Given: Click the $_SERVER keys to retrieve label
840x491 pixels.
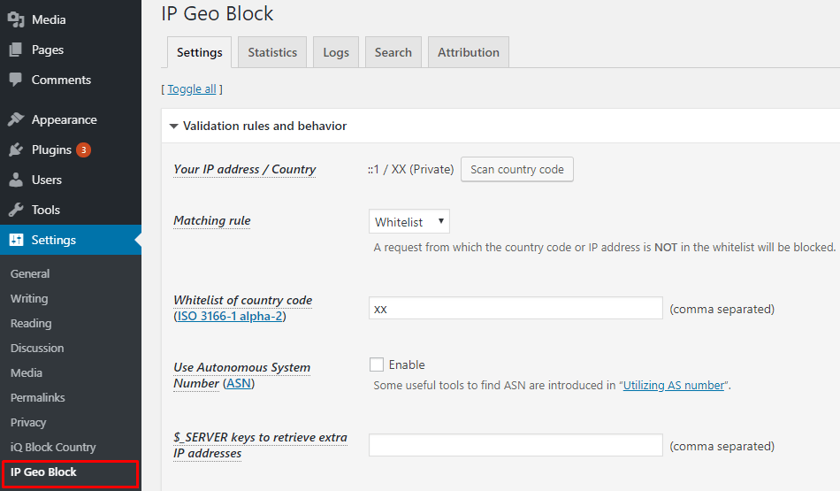Looking at the screenshot, I should point(260,445).
